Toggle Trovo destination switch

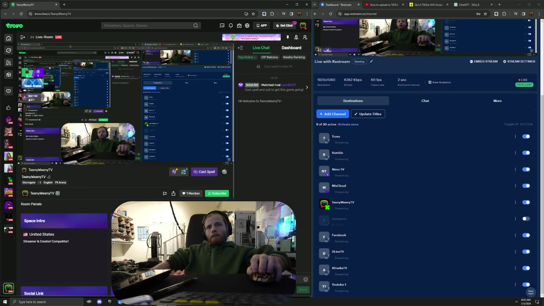coord(526,136)
